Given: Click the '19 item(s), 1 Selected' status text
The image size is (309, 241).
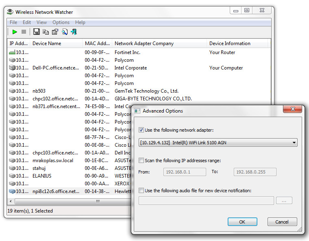Looking at the screenshot, I should (x=30, y=211).
